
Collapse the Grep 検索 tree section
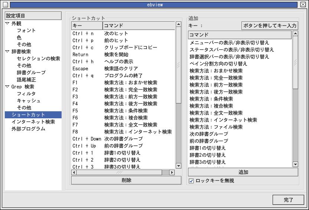tap(8, 87)
